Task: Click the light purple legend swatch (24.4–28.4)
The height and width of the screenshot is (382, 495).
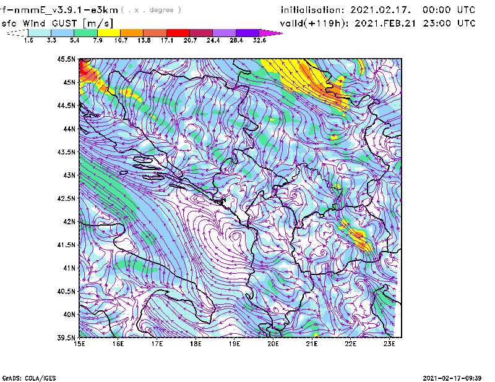Action: point(224,33)
